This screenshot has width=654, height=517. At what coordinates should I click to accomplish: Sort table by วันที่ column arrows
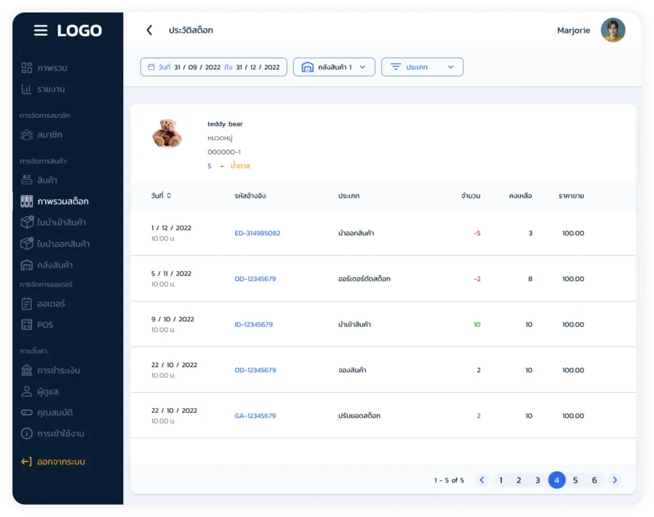169,196
